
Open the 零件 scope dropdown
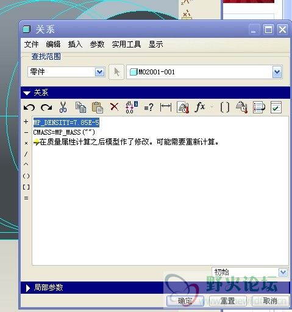pos(99,72)
